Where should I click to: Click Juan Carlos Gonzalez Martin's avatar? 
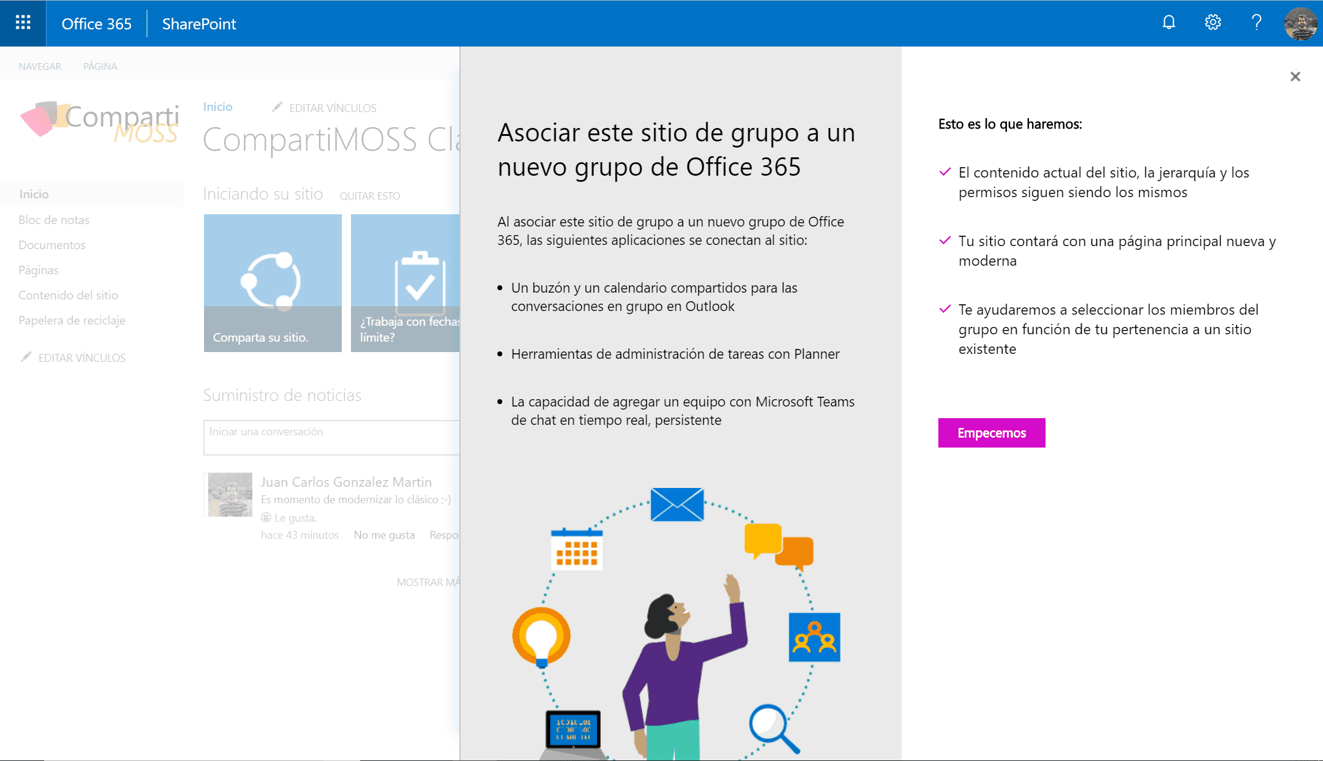click(230, 495)
